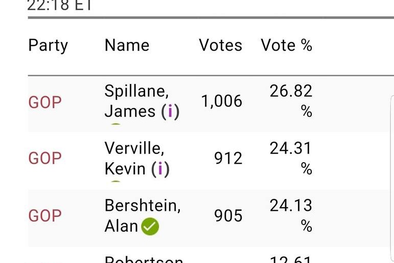Select the 912 votes cell
This screenshot has height=263, width=394.
pos(228,159)
